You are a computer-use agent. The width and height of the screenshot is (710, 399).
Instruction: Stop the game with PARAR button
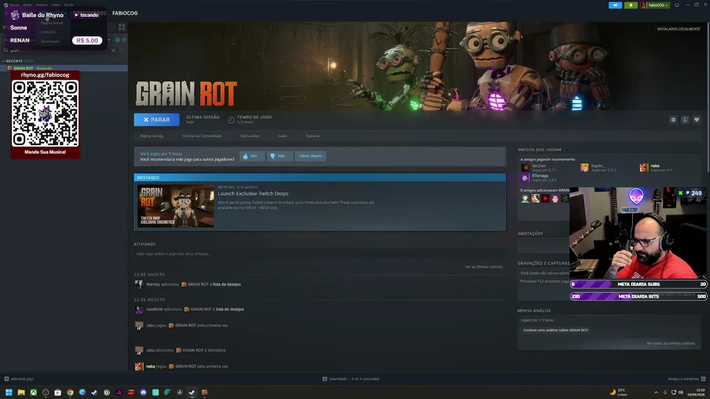pos(156,120)
